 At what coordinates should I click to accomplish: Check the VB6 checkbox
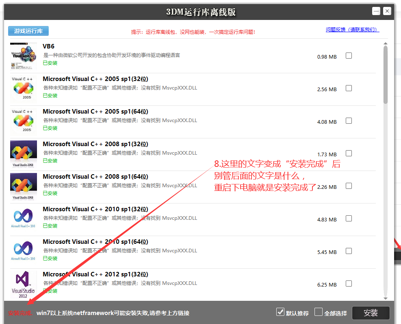[x=349, y=56]
